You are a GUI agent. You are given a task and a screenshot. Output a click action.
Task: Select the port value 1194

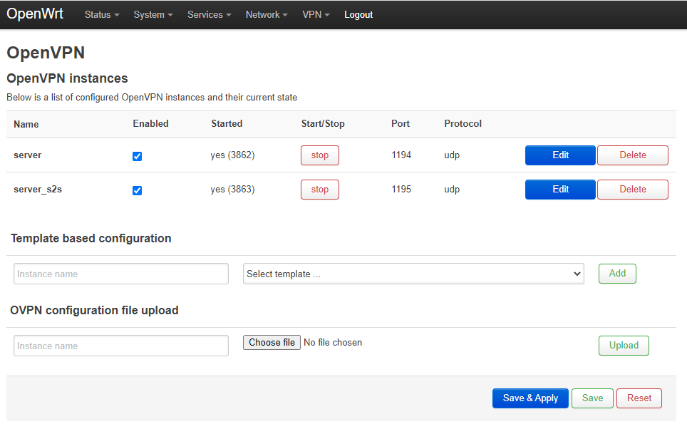(401, 155)
